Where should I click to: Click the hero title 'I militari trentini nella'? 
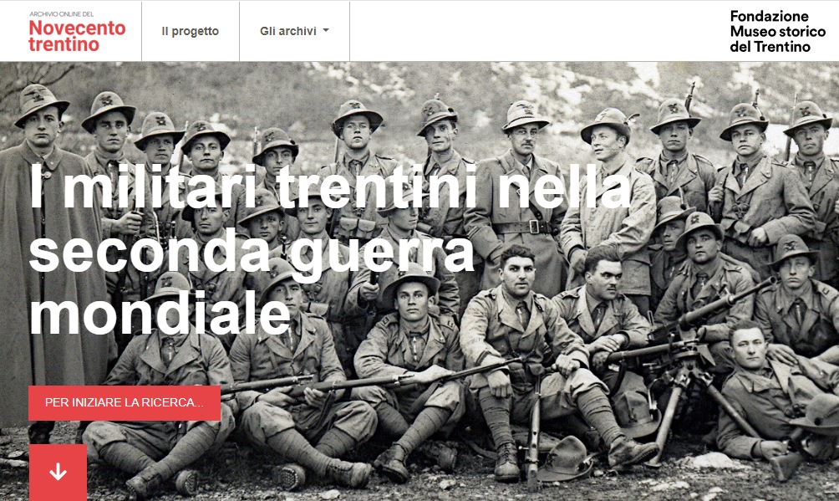(331, 186)
